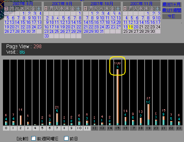
Task: Click the tallest bar with value 100
Action: (x=118, y=97)
